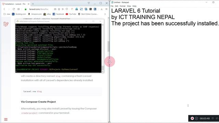Open the eBay bookmark
This screenshot has height=123, width=219.
click(47, 14)
